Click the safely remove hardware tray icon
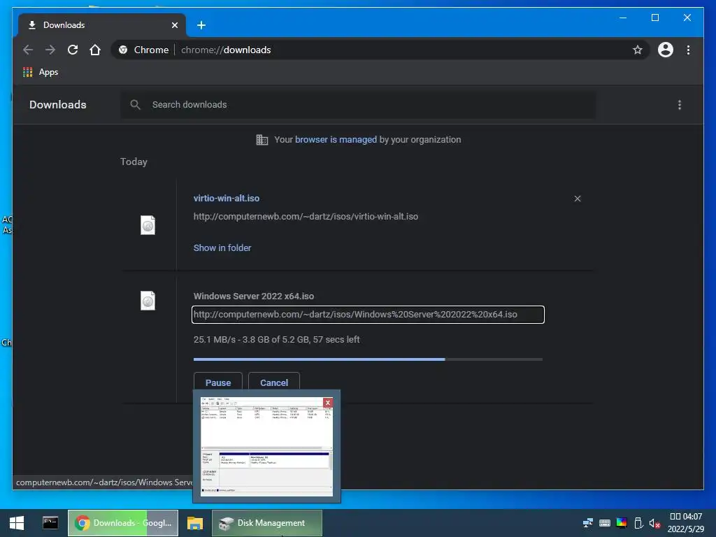Image resolution: width=716 pixels, height=537 pixels. tap(638, 523)
